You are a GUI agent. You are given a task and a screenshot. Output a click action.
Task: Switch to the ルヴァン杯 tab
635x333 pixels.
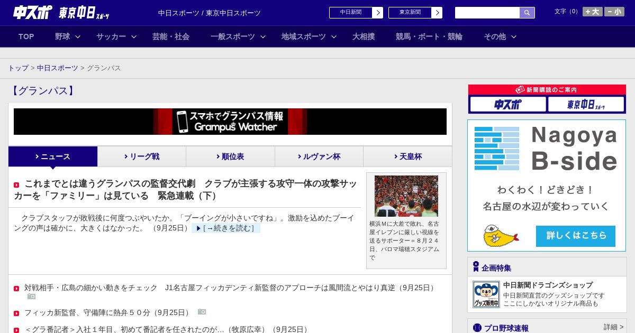click(319, 156)
